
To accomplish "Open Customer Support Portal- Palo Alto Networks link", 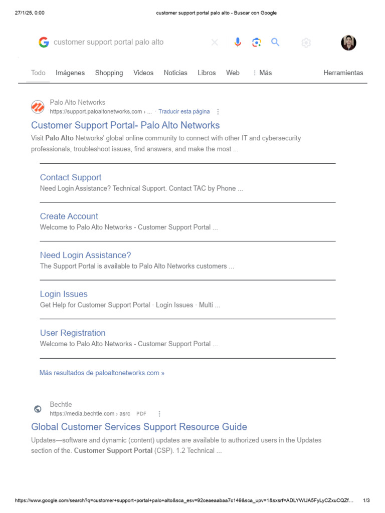I will pyautogui.click(x=125, y=125).
